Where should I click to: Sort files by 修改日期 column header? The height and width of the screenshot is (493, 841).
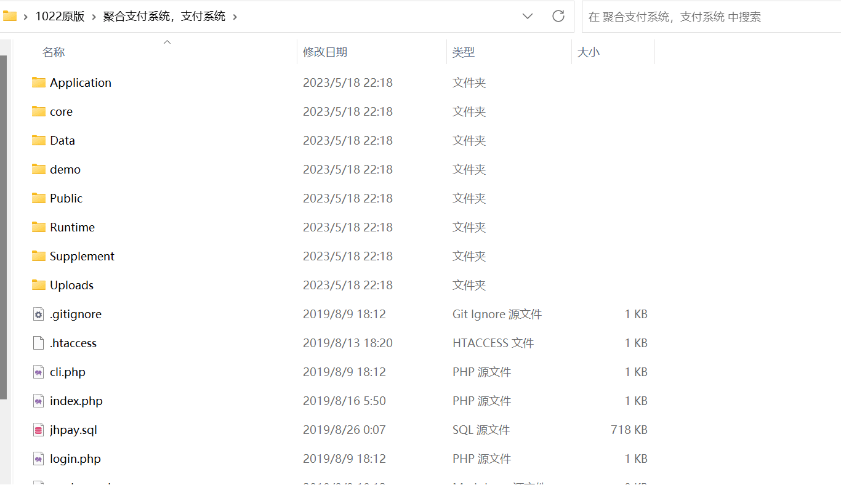point(325,52)
